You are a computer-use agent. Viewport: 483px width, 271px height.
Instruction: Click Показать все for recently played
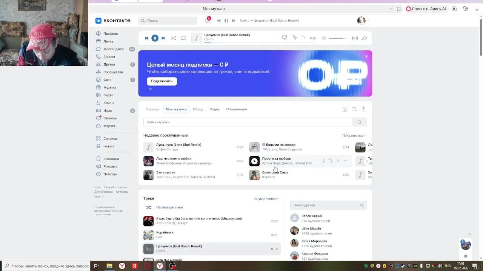pyautogui.click(x=354, y=135)
